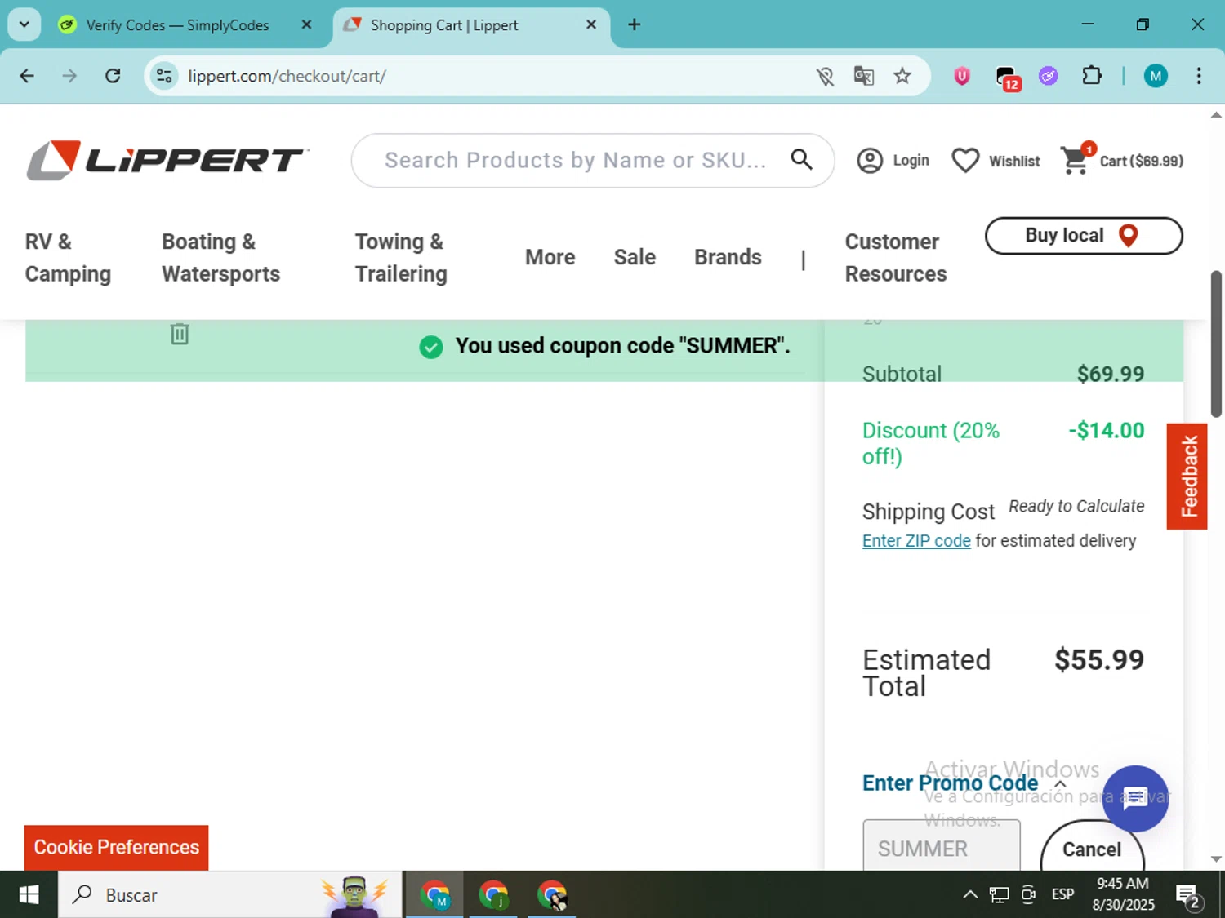Image resolution: width=1225 pixels, height=918 pixels.
Task: Open the Feedback side tab
Action: tap(1187, 477)
